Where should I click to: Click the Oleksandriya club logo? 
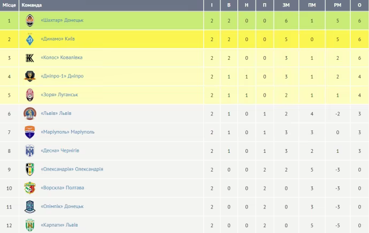(x=30, y=169)
